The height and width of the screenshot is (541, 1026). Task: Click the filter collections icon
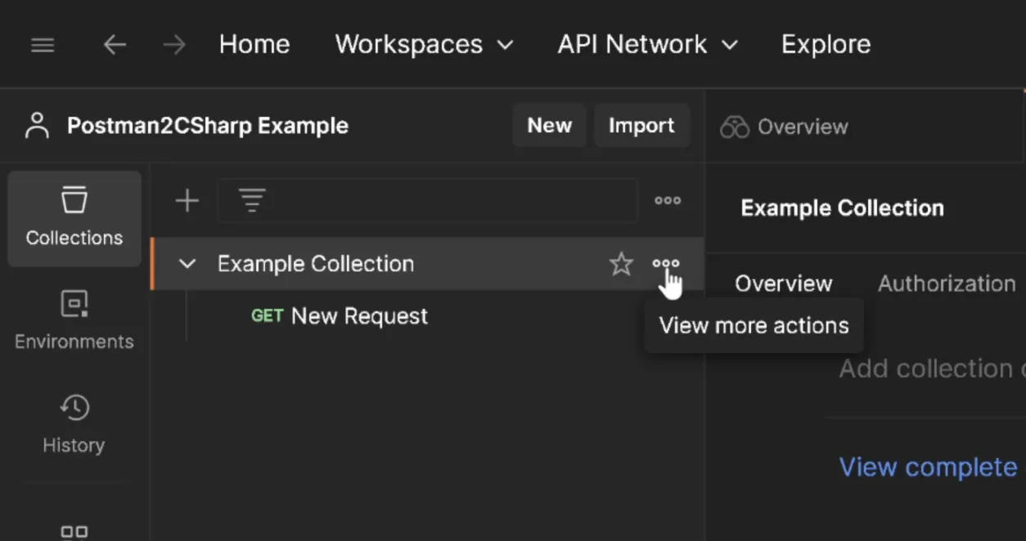(251, 200)
